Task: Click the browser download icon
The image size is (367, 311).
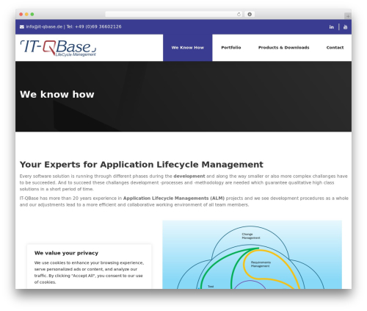Action: (250, 15)
